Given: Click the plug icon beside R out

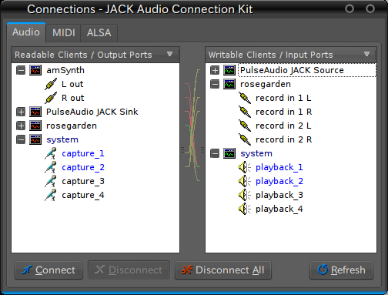Looking at the screenshot, I should tap(51, 98).
